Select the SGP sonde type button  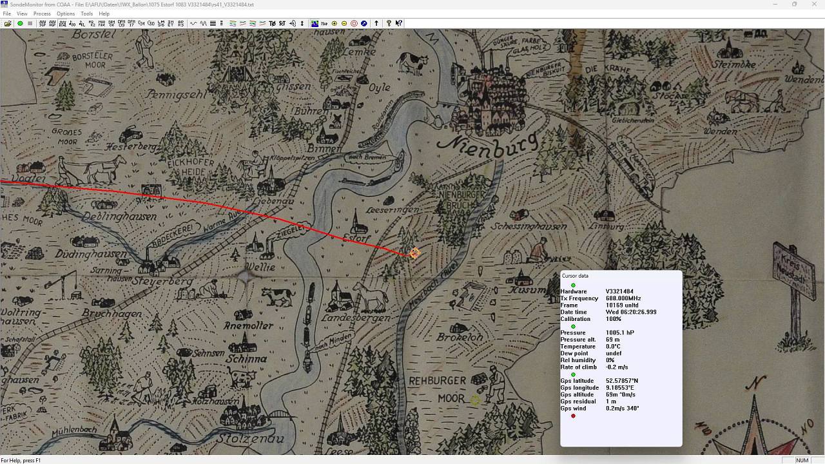point(43,23)
